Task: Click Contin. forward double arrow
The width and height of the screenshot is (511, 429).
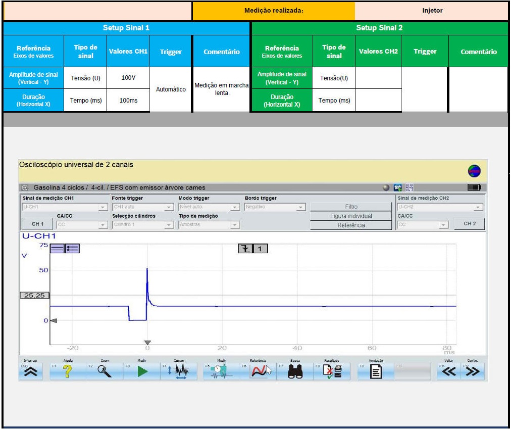Action: pos(472,372)
